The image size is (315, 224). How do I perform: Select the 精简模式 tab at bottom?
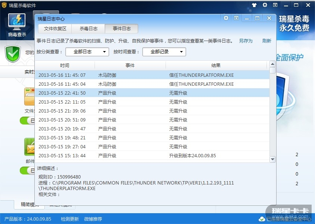point(29,204)
